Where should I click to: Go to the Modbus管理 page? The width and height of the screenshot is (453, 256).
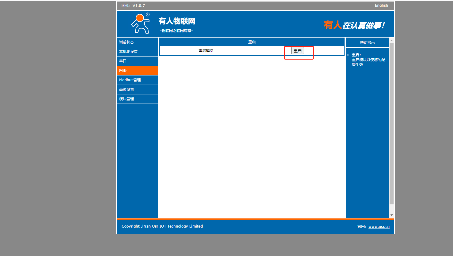click(x=130, y=80)
